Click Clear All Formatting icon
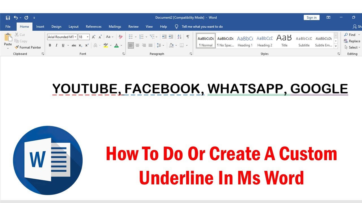 (x=121, y=37)
